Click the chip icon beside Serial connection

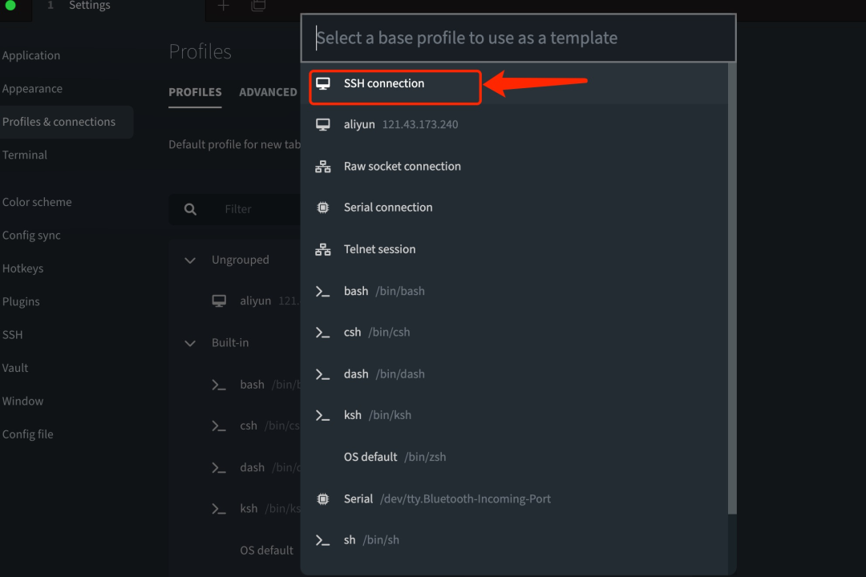[x=322, y=208]
